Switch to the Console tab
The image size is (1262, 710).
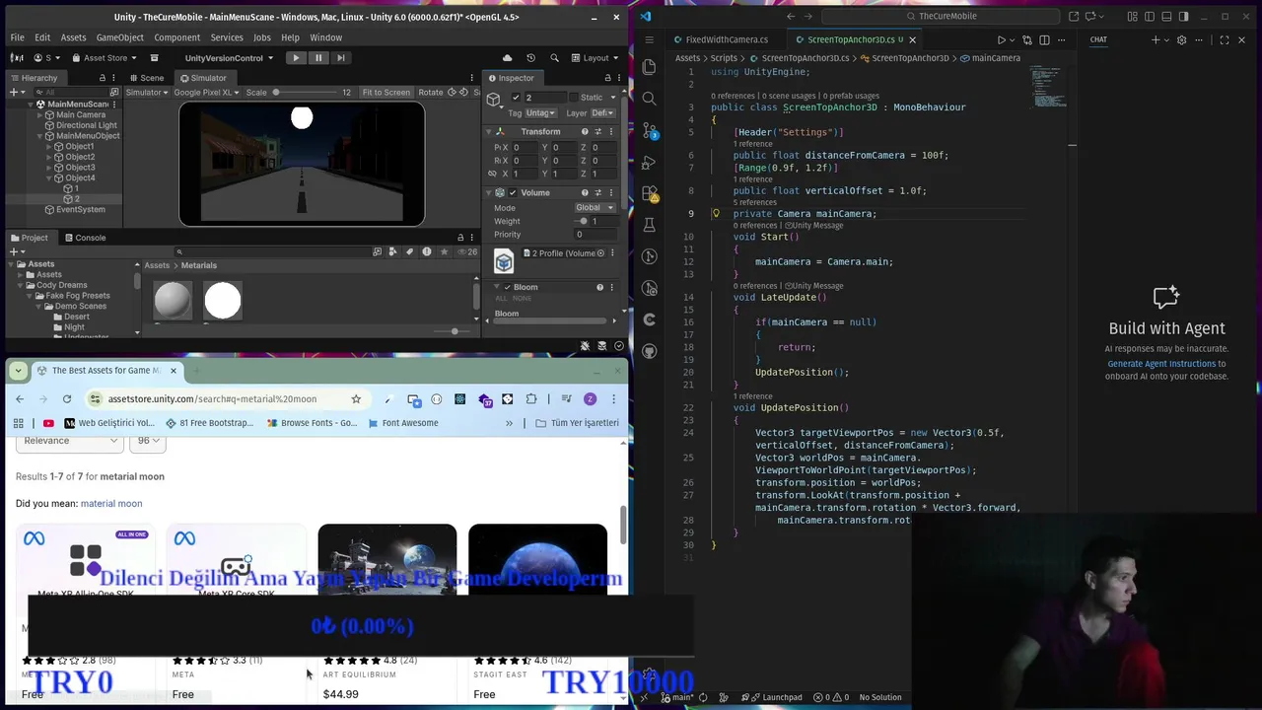coord(85,238)
